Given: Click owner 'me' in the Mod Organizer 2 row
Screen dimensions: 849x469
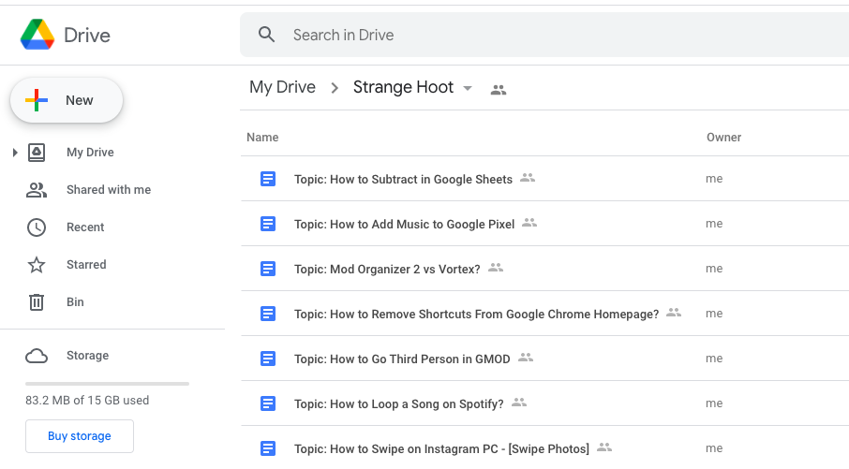Looking at the screenshot, I should tap(714, 269).
